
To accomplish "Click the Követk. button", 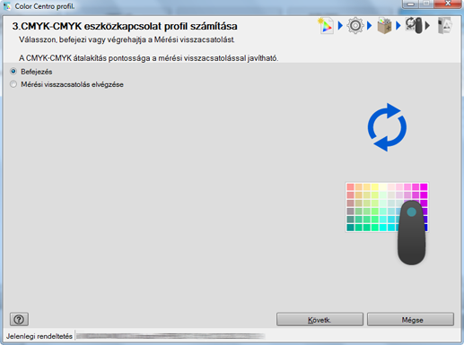I will point(320,320).
